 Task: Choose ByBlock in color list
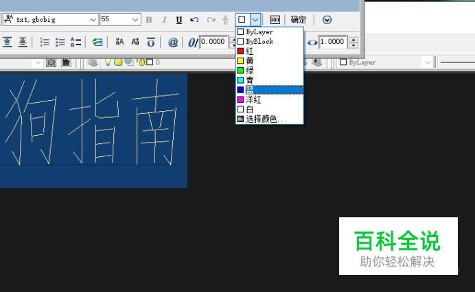(x=270, y=41)
